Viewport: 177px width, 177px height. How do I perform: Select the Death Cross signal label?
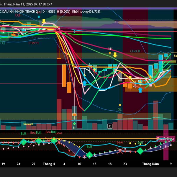(x=165, y=138)
